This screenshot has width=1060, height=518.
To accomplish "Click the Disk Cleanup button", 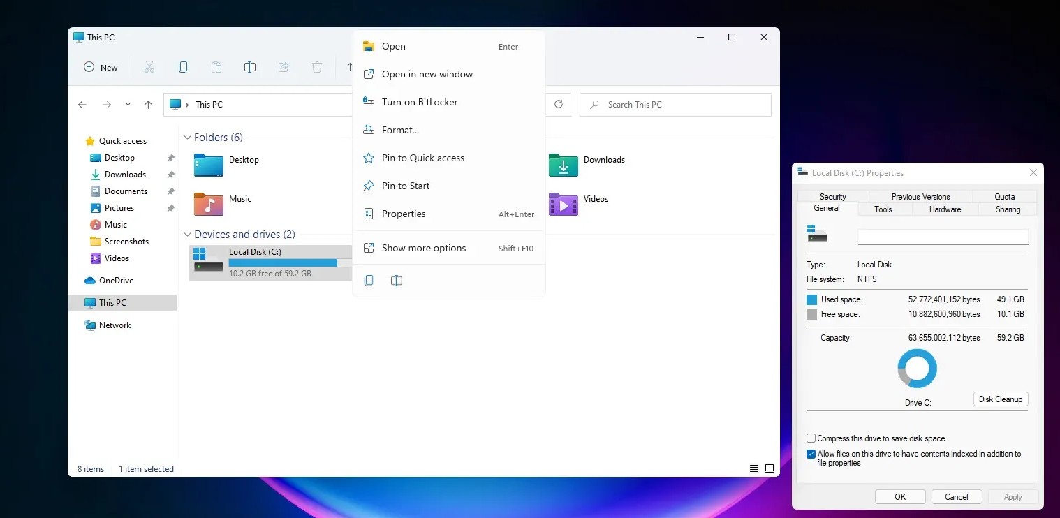I will coord(1001,399).
